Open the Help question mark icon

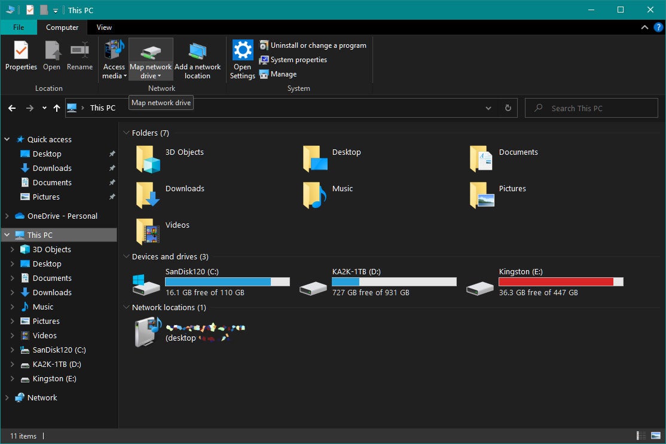click(x=658, y=27)
